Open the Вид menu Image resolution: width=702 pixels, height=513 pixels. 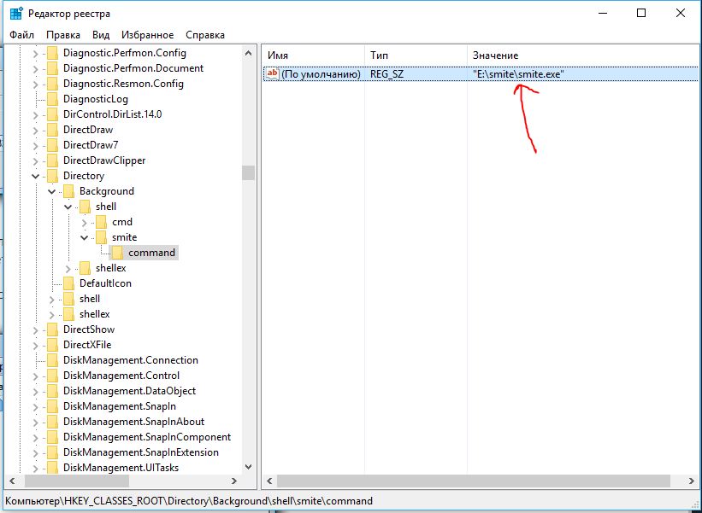101,35
